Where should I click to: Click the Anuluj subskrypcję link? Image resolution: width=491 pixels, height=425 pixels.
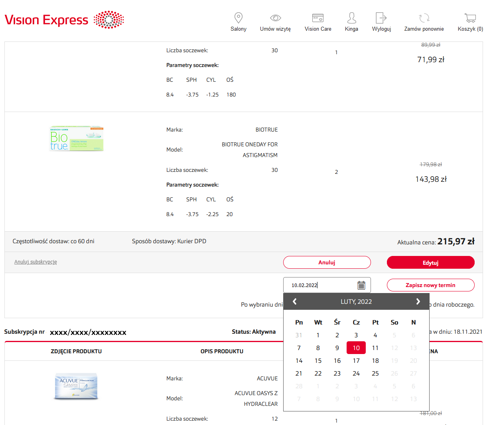(35, 262)
